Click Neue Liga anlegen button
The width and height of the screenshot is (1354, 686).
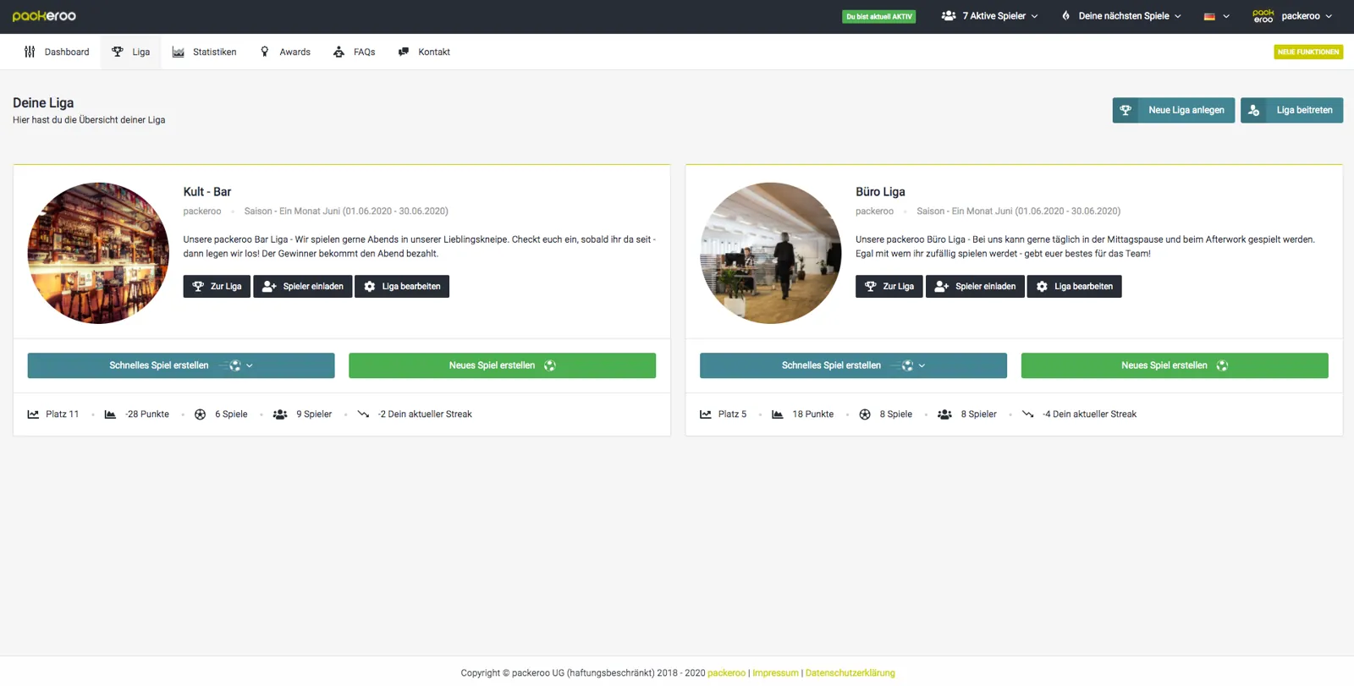tap(1173, 110)
